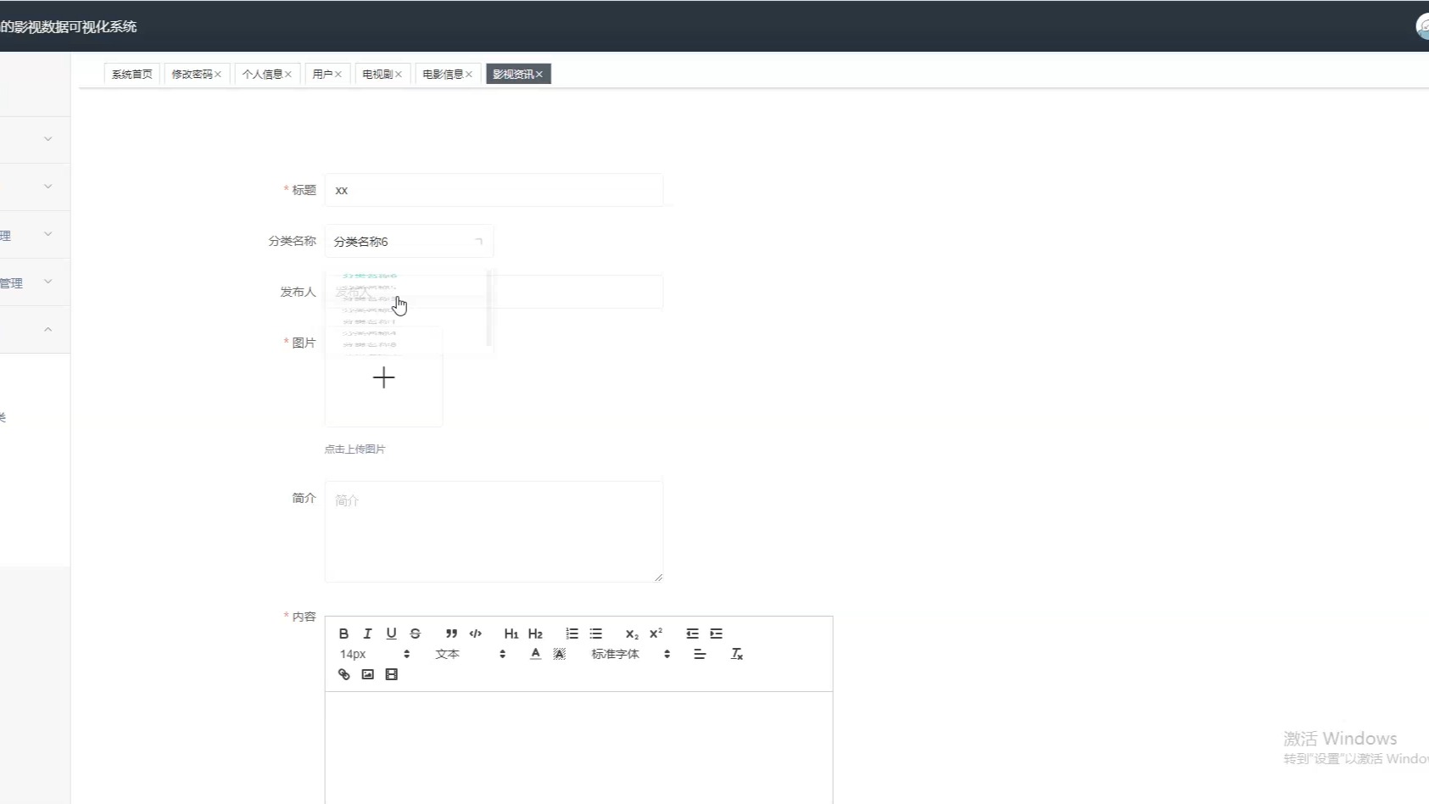This screenshot has width=1429, height=804.
Task: Open the text alignment options
Action: coord(700,654)
